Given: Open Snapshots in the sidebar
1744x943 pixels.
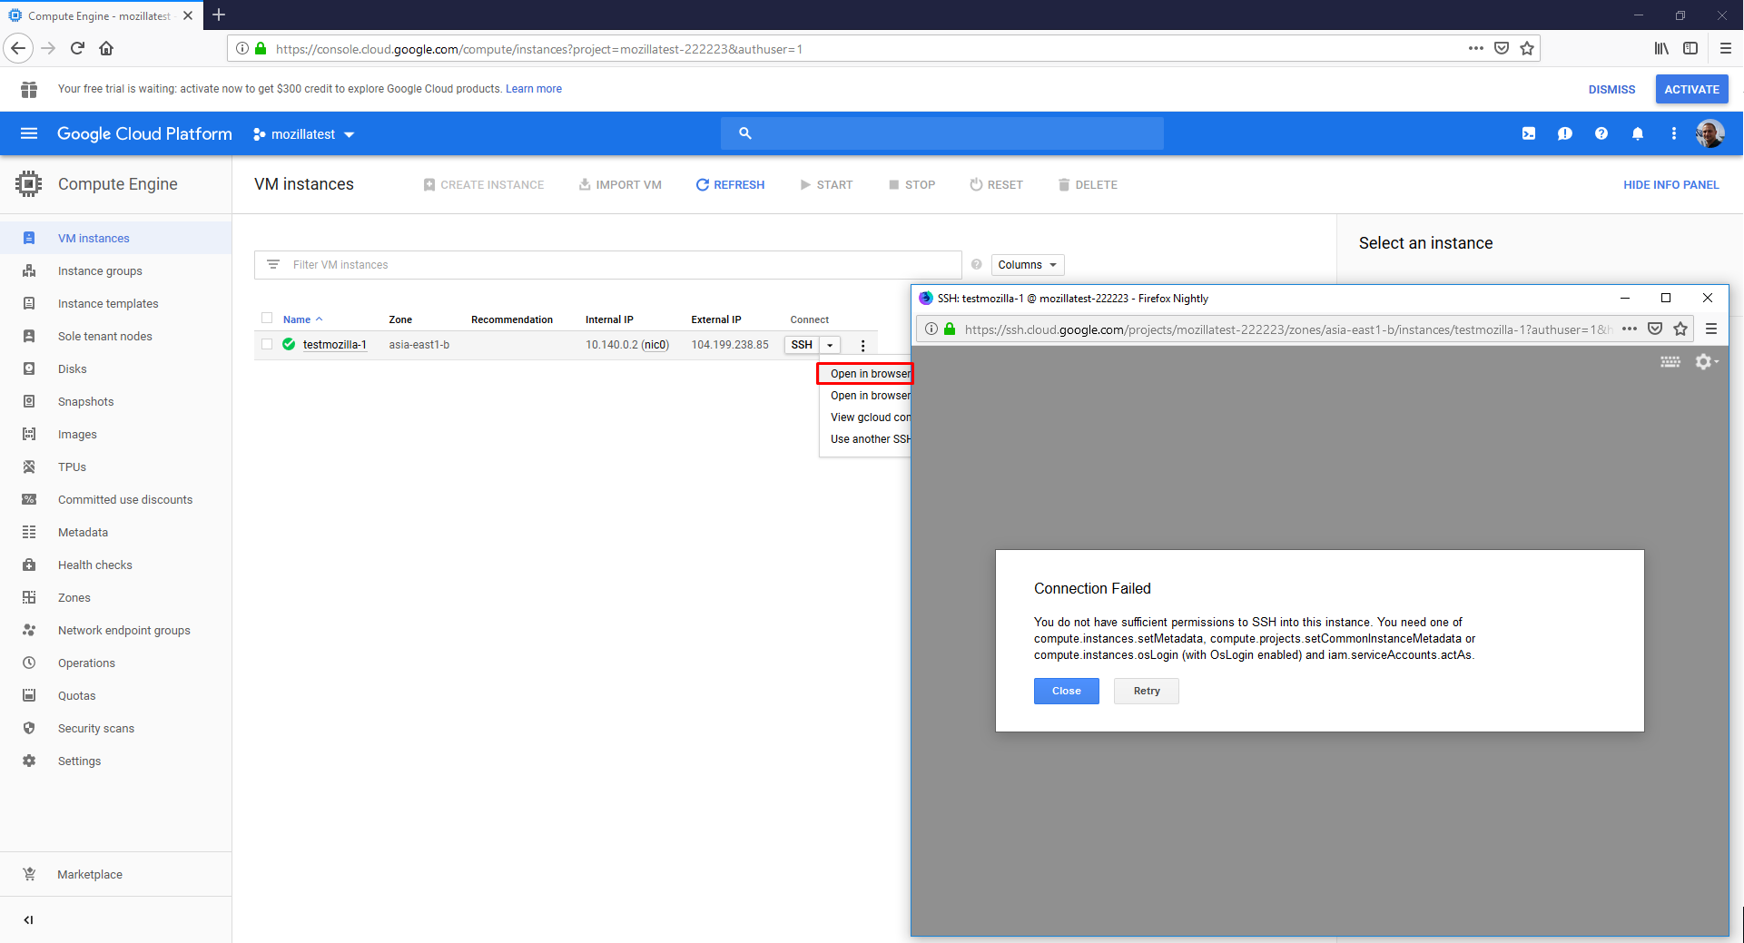Looking at the screenshot, I should [x=85, y=402].
